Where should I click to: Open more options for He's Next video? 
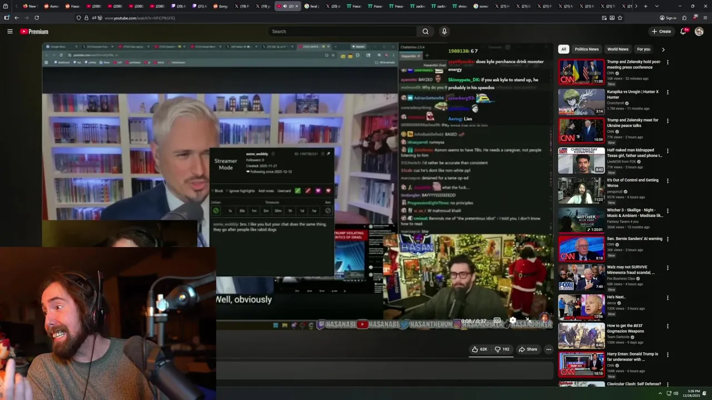[667, 298]
